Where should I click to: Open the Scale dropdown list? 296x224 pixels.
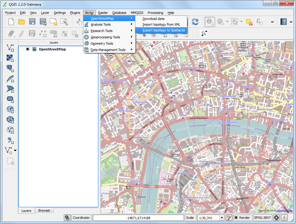pyautogui.click(x=222, y=218)
